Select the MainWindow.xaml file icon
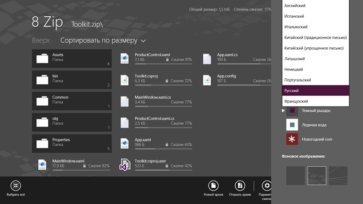The height and width of the screenshot is (204, 363). pyautogui.click(x=43, y=165)
